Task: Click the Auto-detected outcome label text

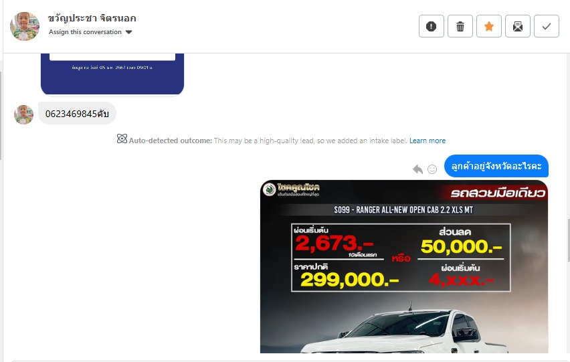Action: tap(170, 141)
